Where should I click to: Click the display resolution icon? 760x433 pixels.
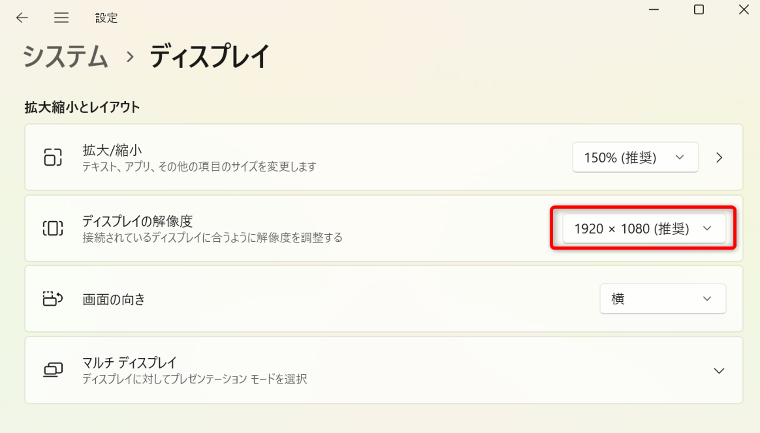click(53, 228)
